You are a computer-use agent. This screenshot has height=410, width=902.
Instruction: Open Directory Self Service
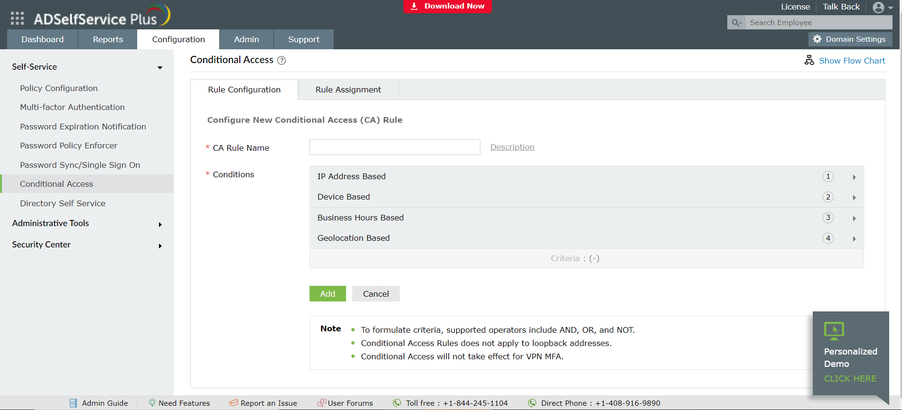click(x=63, y=203)
